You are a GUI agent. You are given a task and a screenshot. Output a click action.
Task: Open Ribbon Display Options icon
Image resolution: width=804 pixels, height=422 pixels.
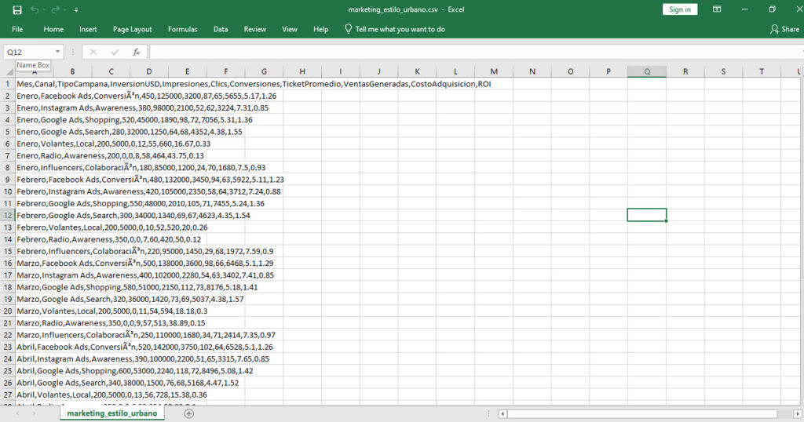pyautogui.click(x=717, y=9)
